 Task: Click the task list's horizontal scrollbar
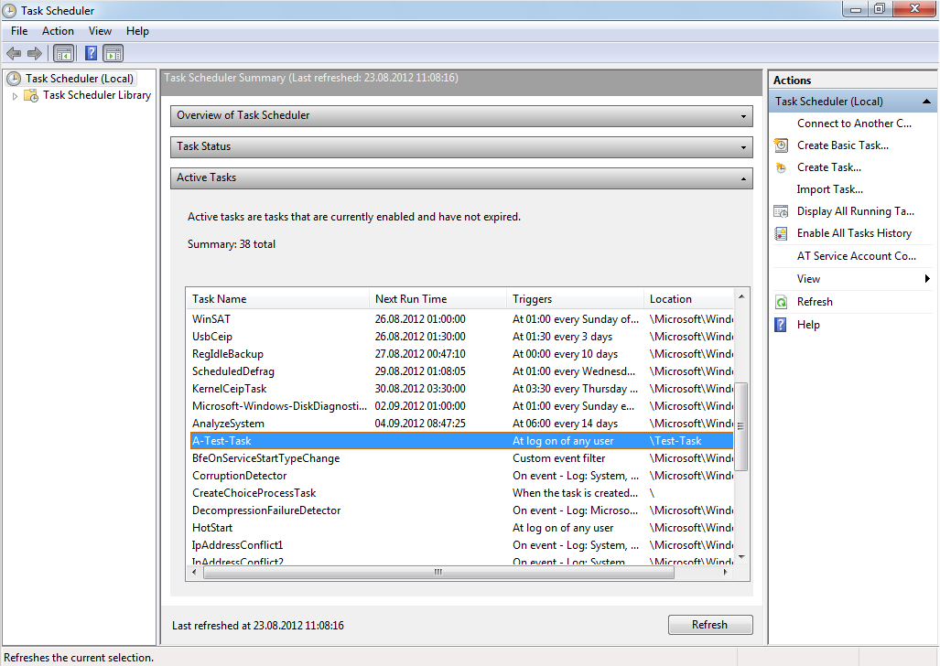point(438,573)
